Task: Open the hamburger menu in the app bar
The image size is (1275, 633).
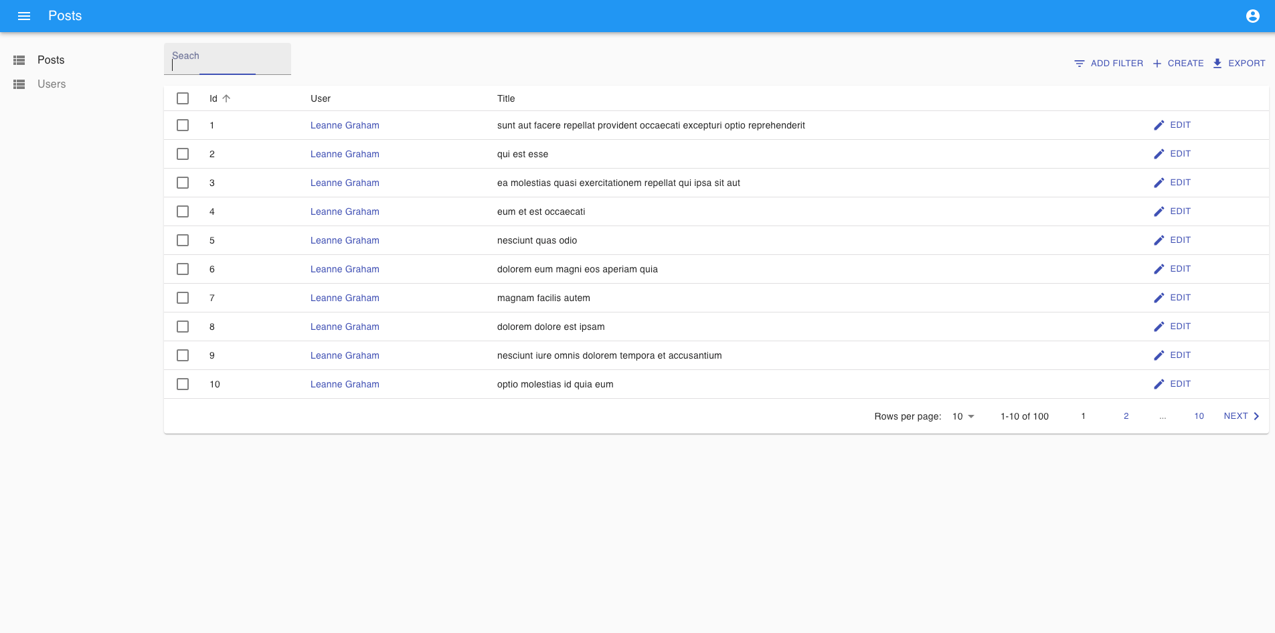Action: 24,16
